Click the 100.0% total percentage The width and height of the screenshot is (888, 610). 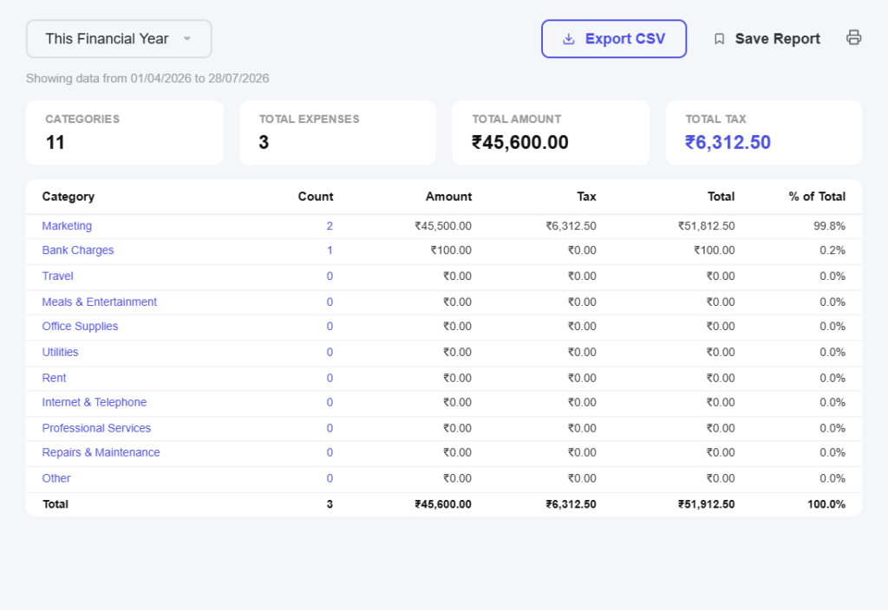pos(826,504)
